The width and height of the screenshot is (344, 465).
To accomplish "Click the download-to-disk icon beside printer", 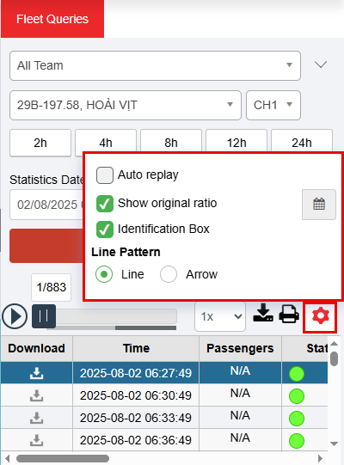I will pyautogui.click(x=263, y=313).
